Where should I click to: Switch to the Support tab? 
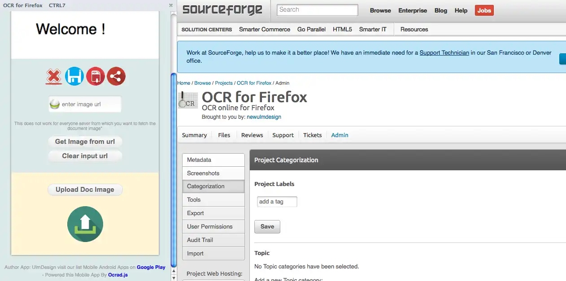click(283, 135)
